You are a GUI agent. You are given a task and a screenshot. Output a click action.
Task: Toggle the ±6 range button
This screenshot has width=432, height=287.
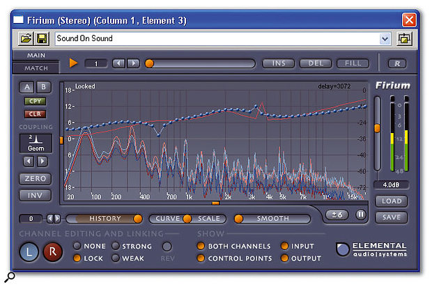337,215
